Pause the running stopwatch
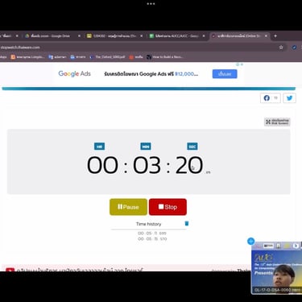 [x=128, y=207]
